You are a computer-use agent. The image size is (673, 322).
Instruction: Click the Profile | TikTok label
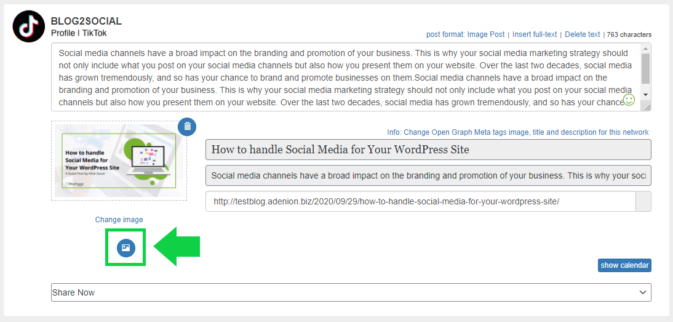[x=79, y=33]
